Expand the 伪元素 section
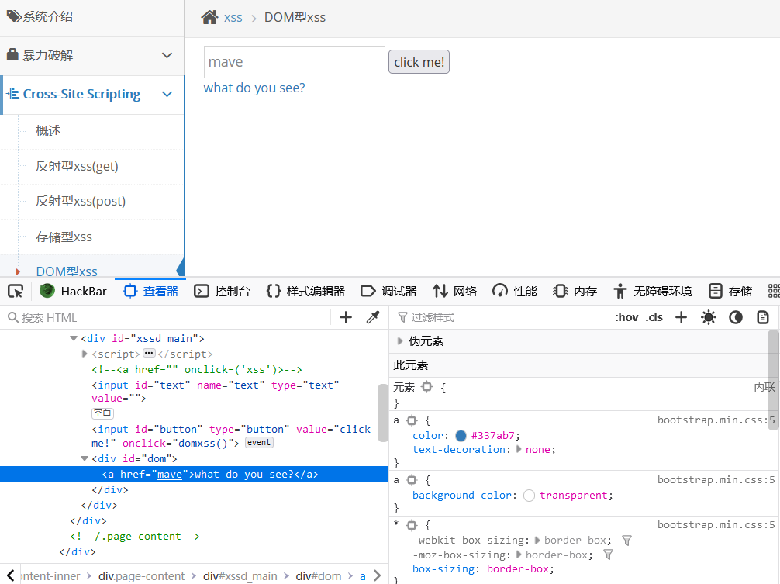This screenshot has height=584, width=780. pyautogui.click(x=400, y=341)
